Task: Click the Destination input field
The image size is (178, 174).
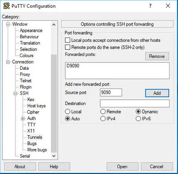Action: point(135,103)
